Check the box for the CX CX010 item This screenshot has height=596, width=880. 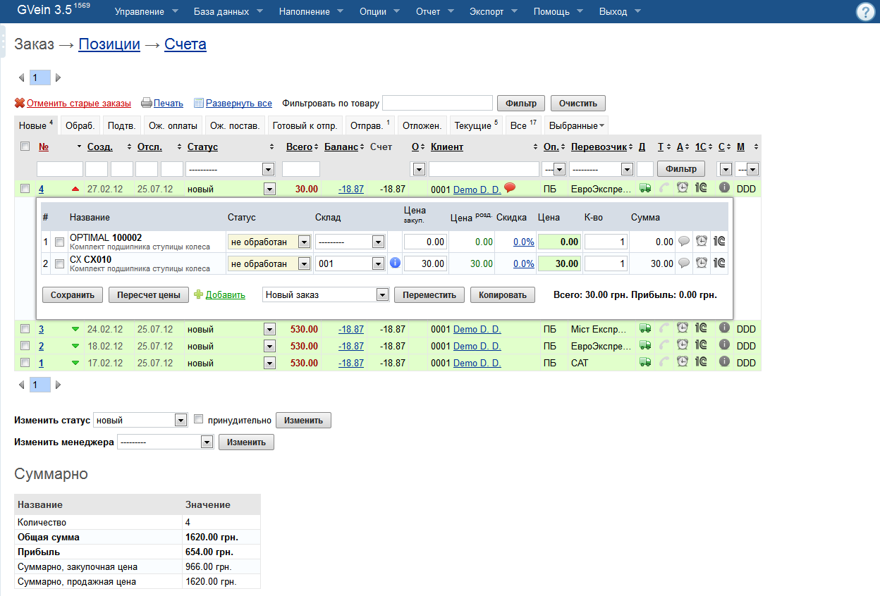tap(60, 263)
